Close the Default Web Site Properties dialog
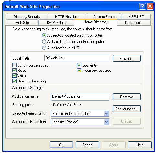The image size is (156, 153). click(x=150, y=6)
